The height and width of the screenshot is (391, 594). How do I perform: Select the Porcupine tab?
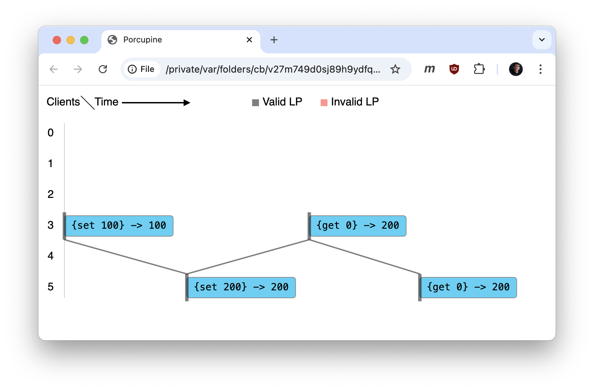(x=181, y=41)
